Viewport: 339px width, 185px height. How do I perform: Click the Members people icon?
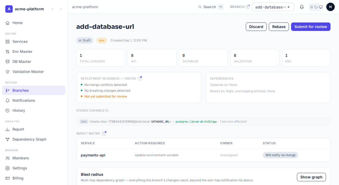coord(7,158)
